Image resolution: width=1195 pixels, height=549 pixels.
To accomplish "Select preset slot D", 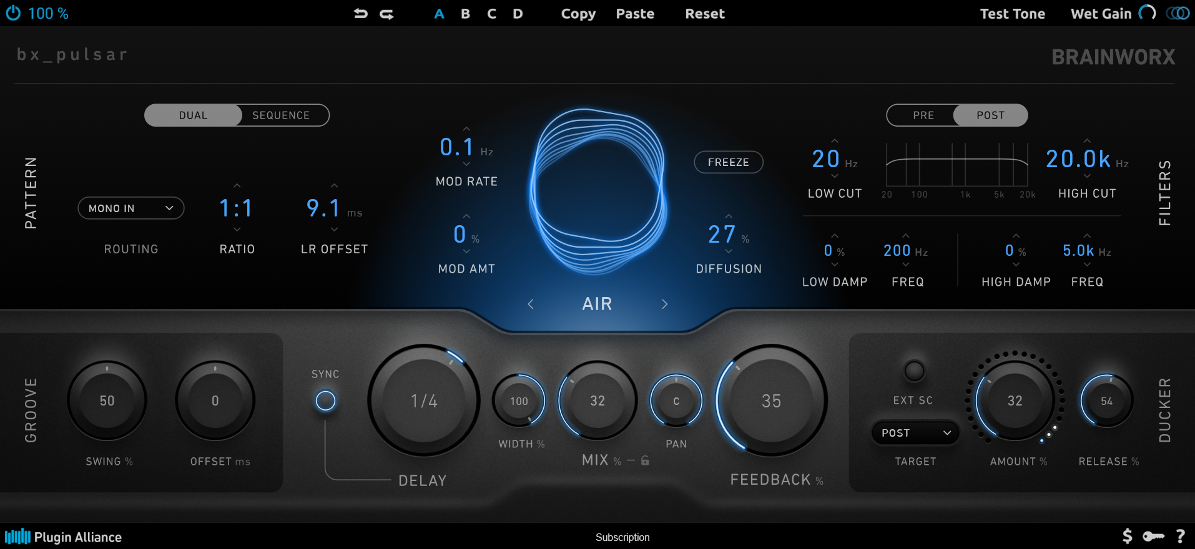I will click(x=518, y=14).
